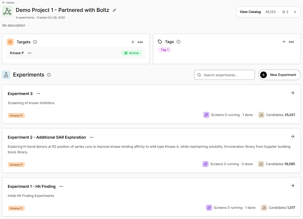Focus the Search experiments field

tap(224, 75)
